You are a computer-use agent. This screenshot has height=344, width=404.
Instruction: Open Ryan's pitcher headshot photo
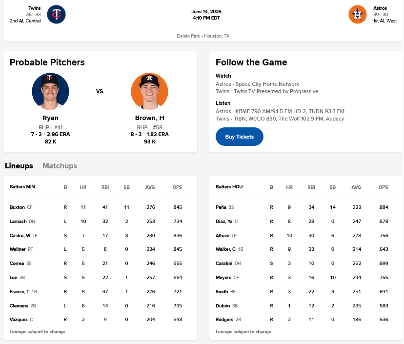pyautogui.click(x=50, y=92)
